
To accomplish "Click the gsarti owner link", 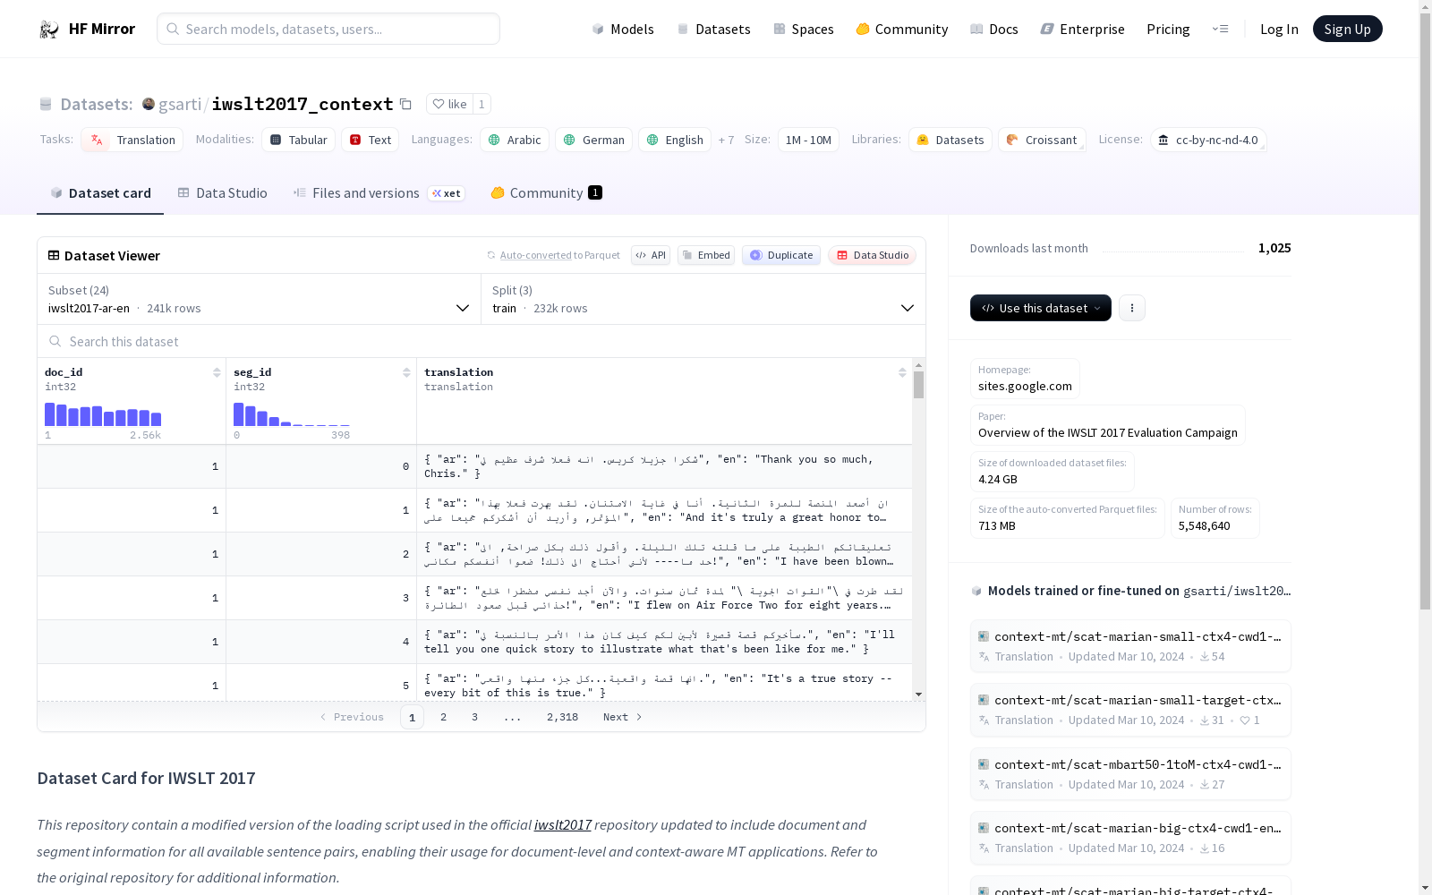I will [180, 104].
